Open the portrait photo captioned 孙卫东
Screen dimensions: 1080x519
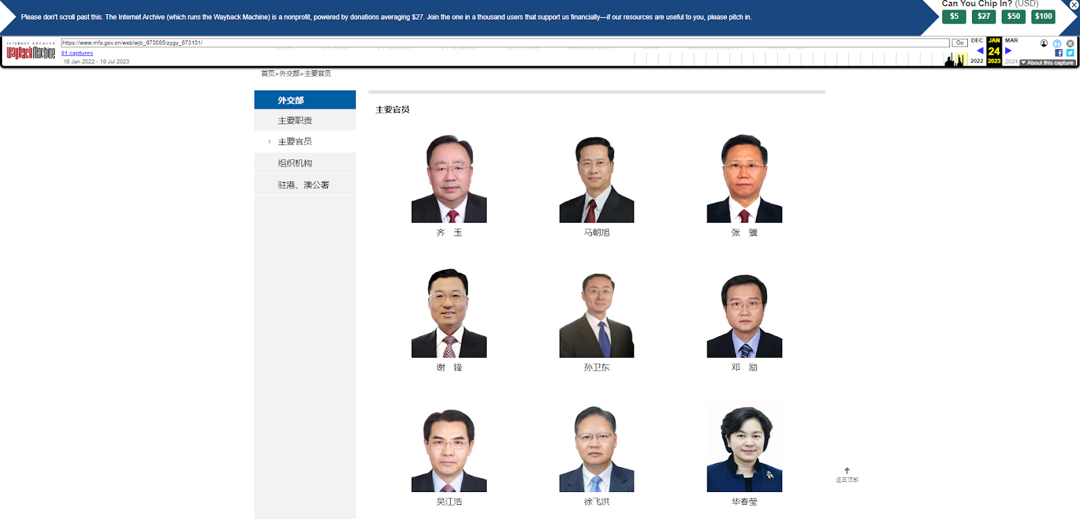[x=597, y=313]
